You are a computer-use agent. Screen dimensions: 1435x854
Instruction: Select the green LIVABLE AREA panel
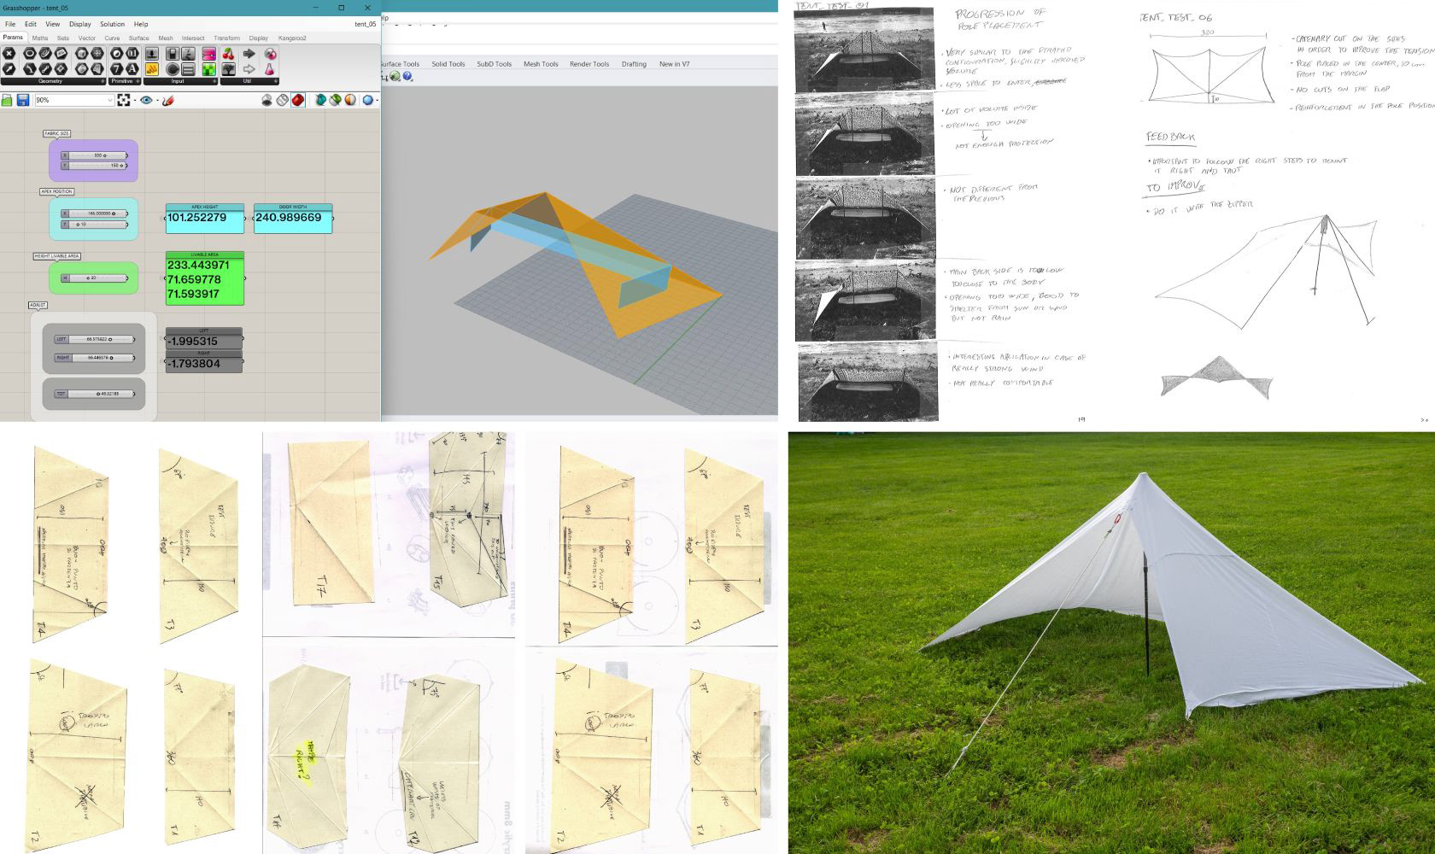(204, 278)
